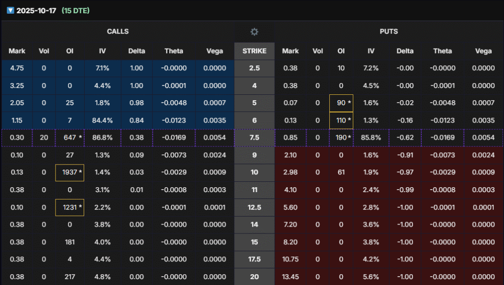The image size is (504, 285).
Task: Click the 647 call open interest cell
Action: (69, 138)
